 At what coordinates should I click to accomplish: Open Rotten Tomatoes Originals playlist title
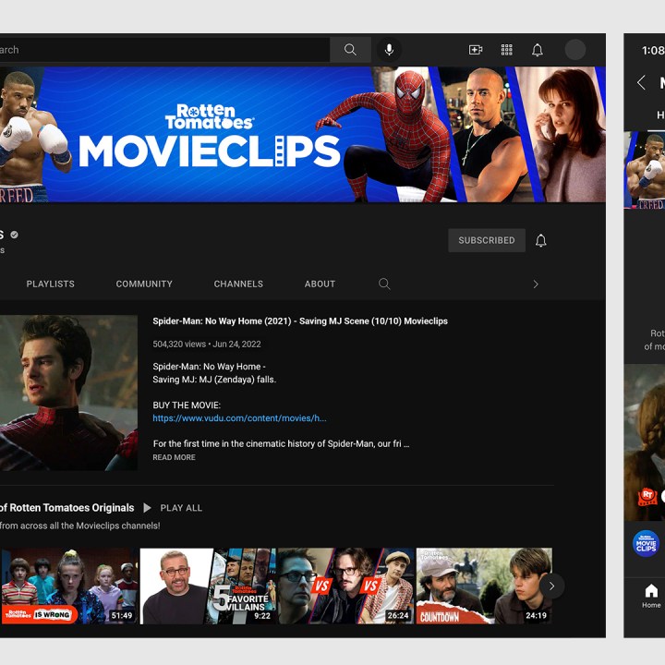pos(67,508)
